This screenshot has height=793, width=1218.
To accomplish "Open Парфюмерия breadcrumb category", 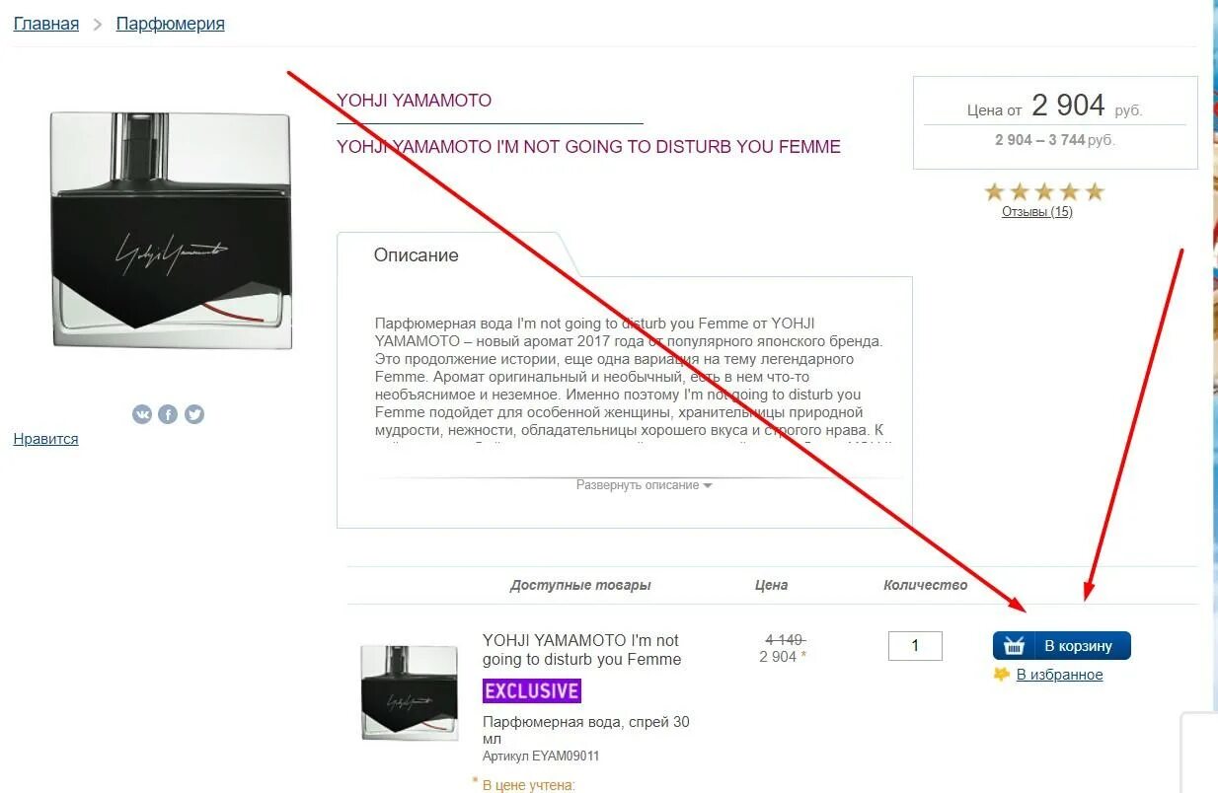I will tap(171, 24).
